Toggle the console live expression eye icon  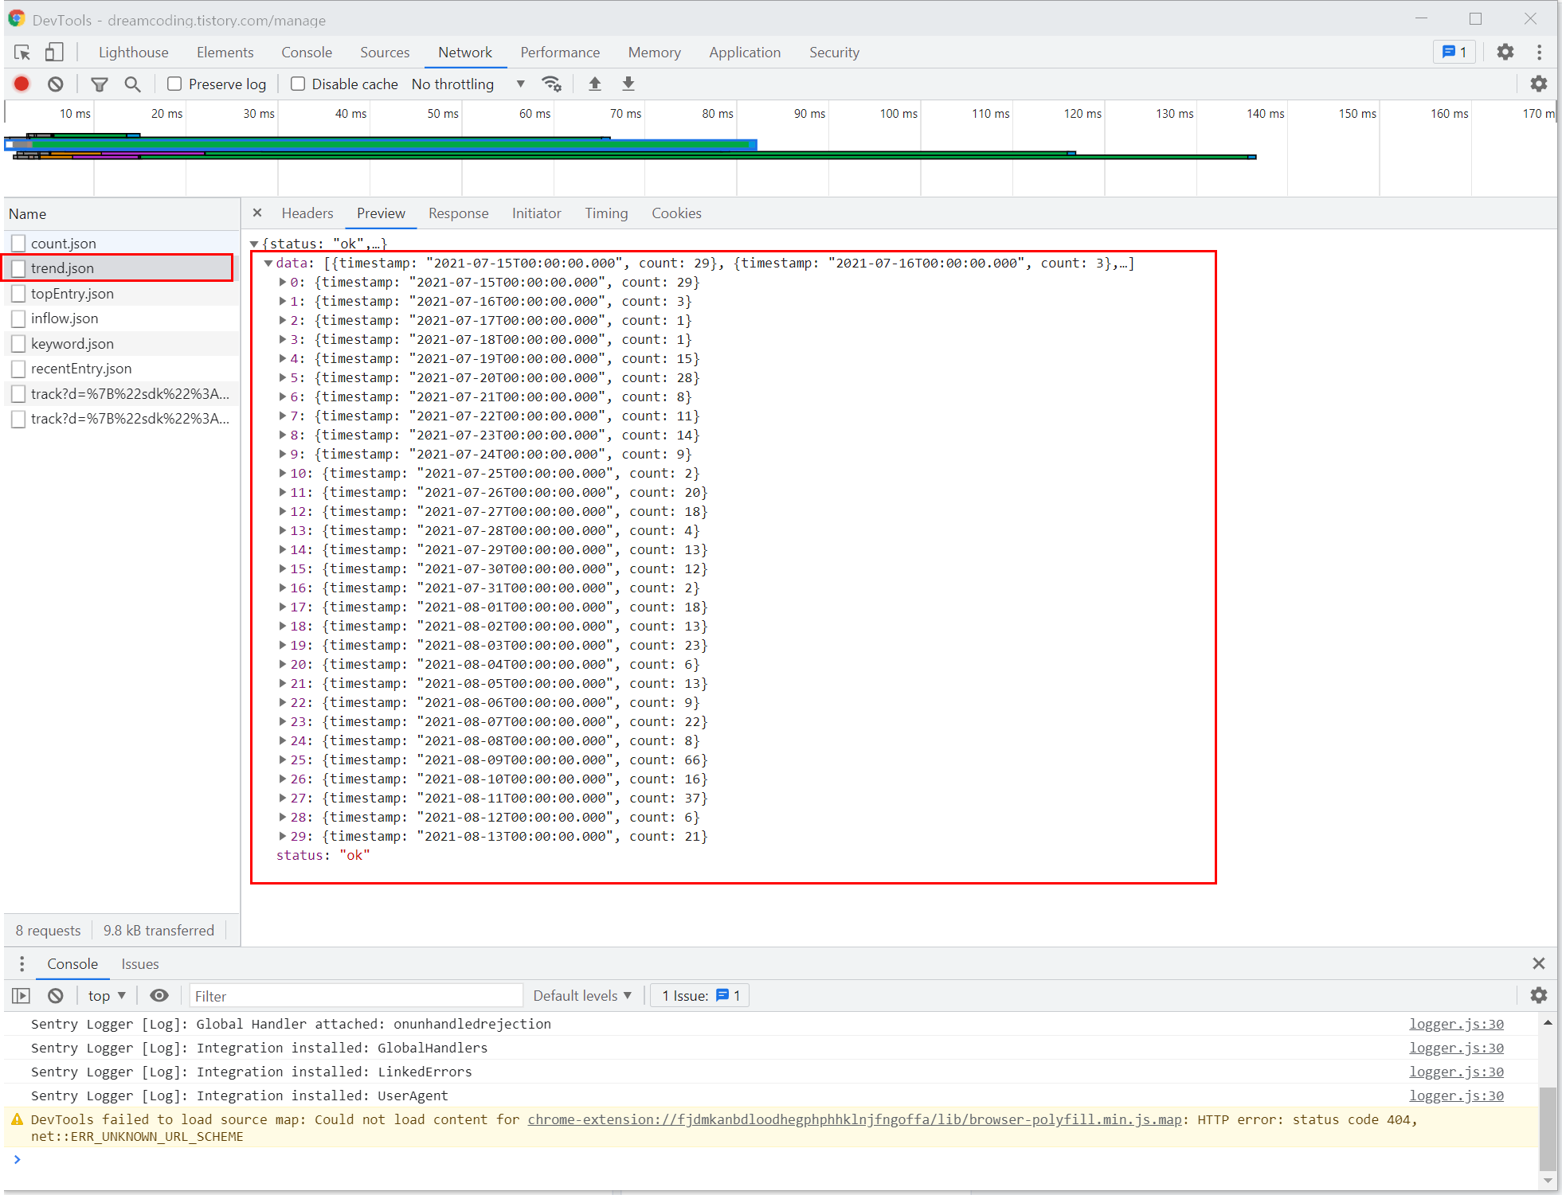pos(159,995)
